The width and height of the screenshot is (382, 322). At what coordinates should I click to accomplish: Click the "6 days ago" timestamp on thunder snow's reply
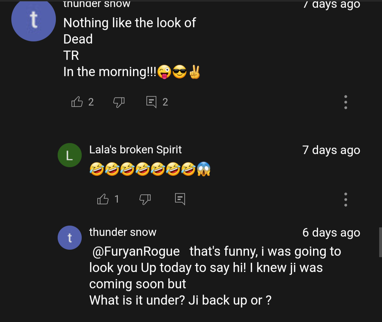[331, 233]
